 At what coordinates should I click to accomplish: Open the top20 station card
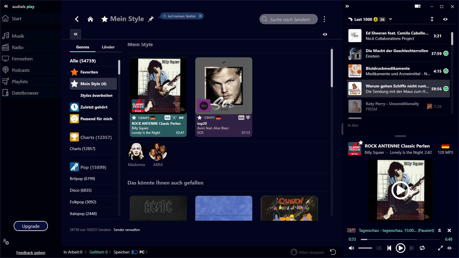pos(224,97)
